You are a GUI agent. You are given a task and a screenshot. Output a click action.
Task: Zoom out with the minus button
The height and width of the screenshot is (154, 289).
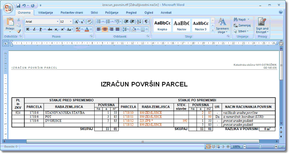[x=244, y=147]
